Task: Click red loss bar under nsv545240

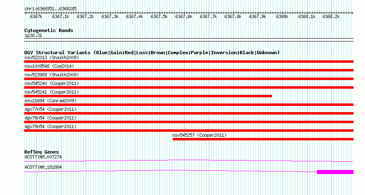Action: [x=189, y=87]
